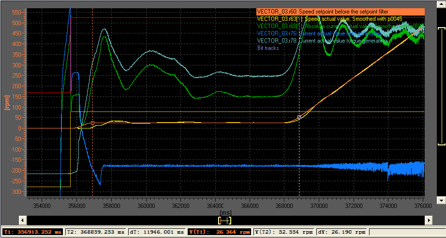Click the horizontal zoom range slider handle
446x238 pixels.
point(224,221)
